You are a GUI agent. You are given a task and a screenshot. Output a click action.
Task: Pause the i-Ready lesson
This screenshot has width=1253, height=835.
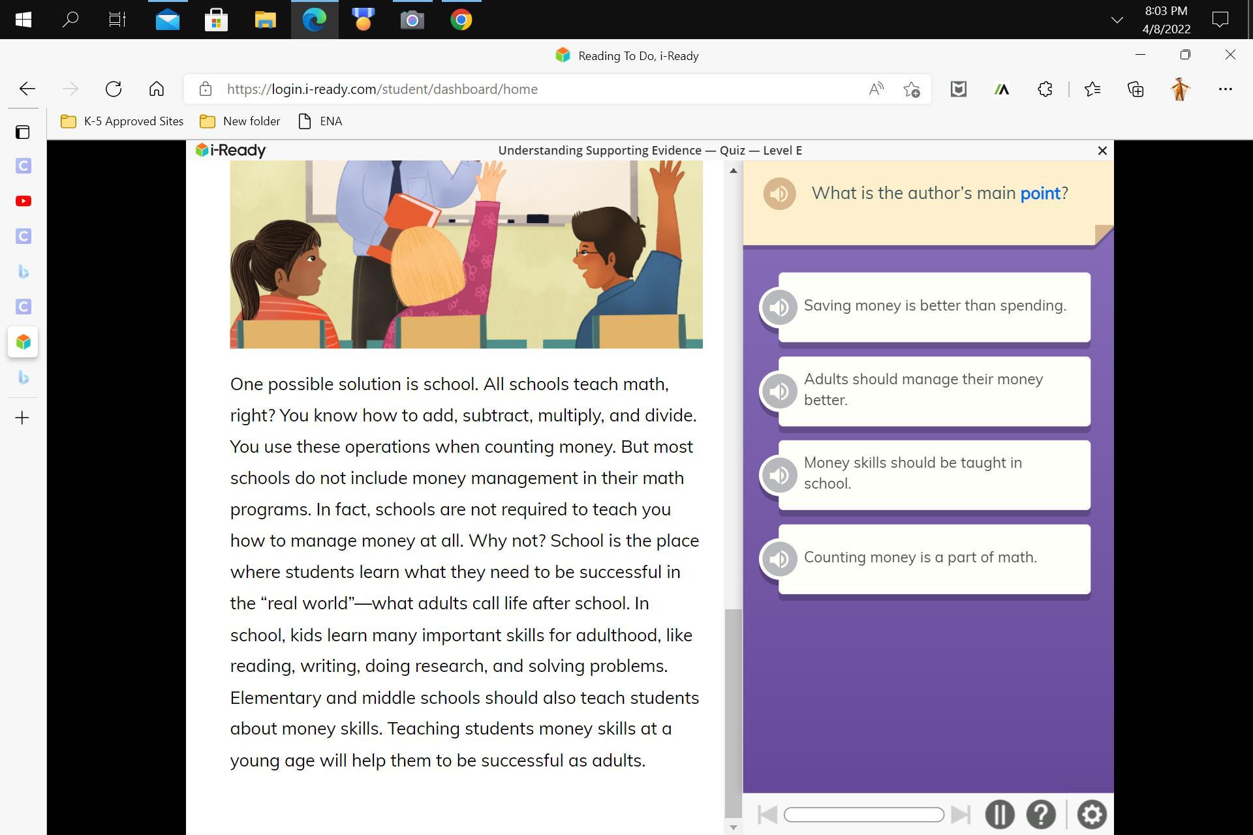(999, 814)
